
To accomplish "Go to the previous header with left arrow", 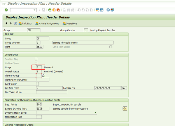I will 6,23.
